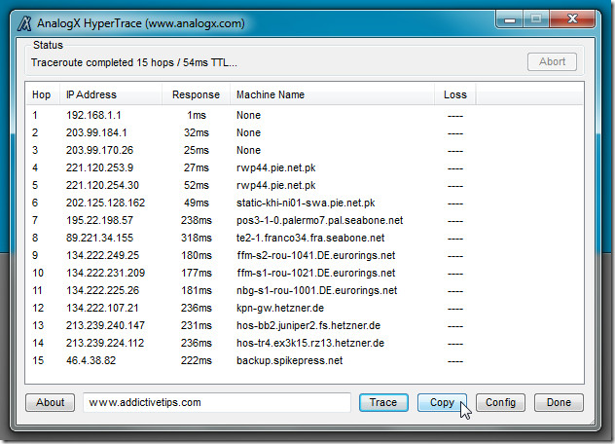Close the HyperTrace window
The image size is (615, 444).
point(572,18)
